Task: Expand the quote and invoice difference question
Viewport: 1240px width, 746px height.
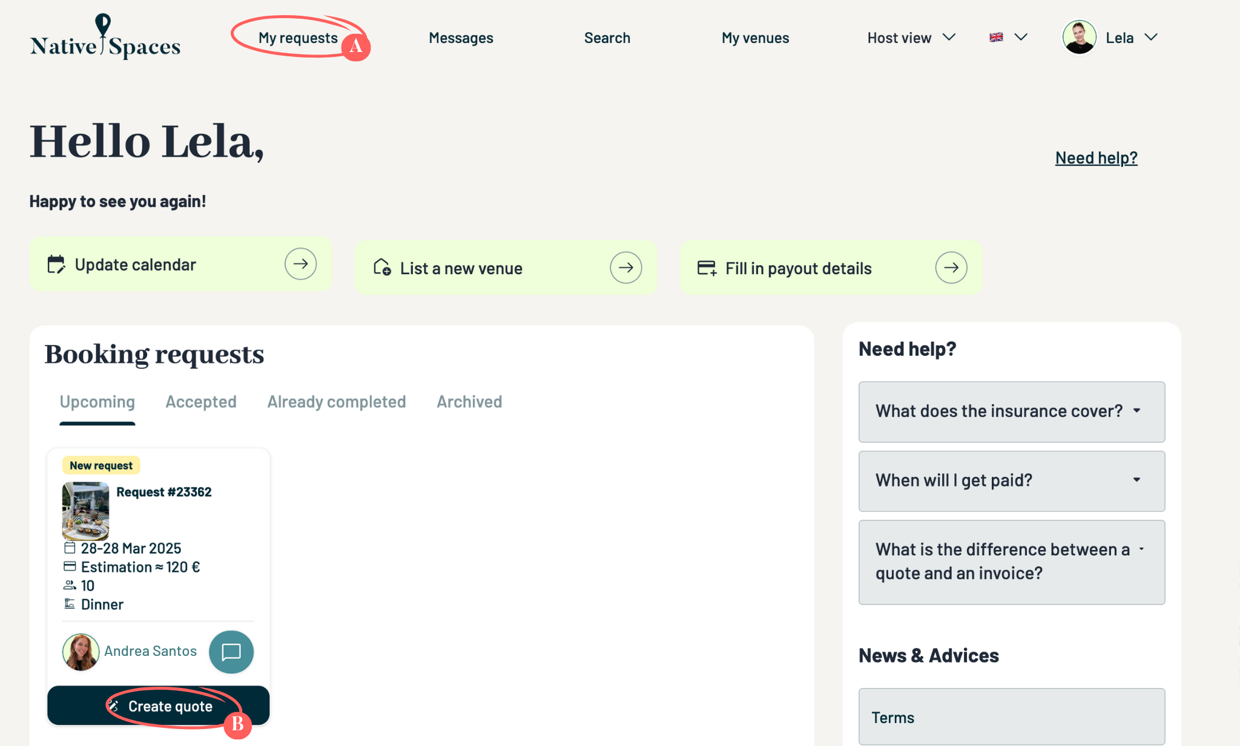Action: tap(1011, 561)
